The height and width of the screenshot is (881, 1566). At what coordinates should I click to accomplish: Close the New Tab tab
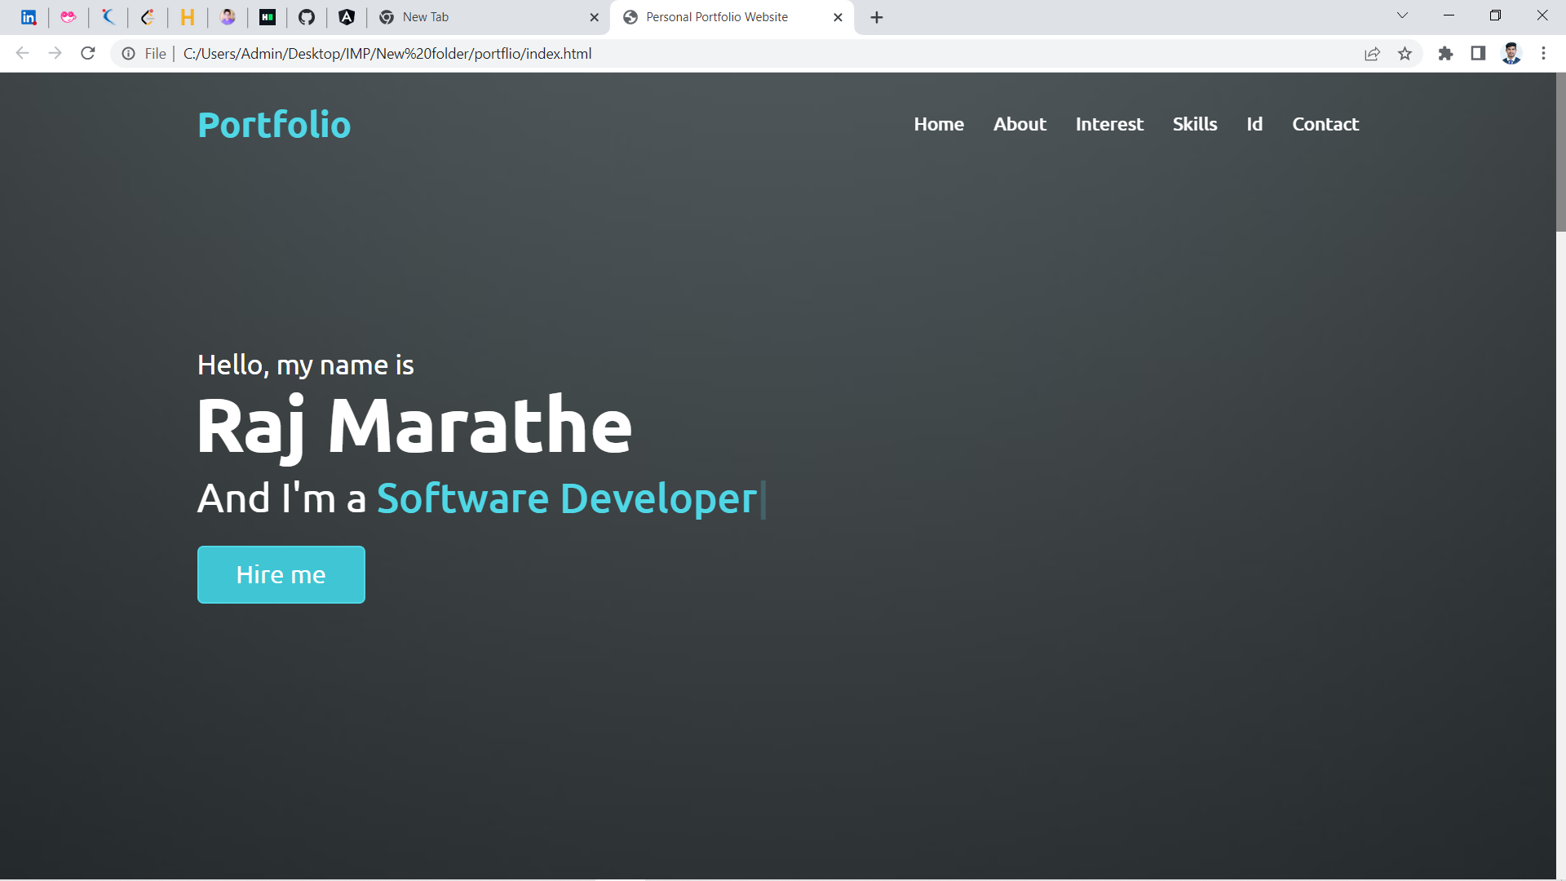click(x=594, y=17)
